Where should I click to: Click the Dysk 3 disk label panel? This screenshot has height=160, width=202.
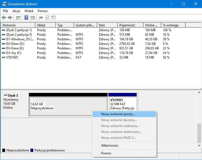click(x=14, y=103)
